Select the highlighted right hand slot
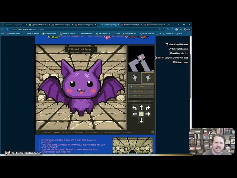 click(x=148, y=78)
